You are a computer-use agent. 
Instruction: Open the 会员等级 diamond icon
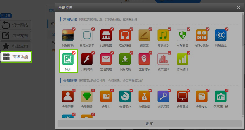[87, 96]
